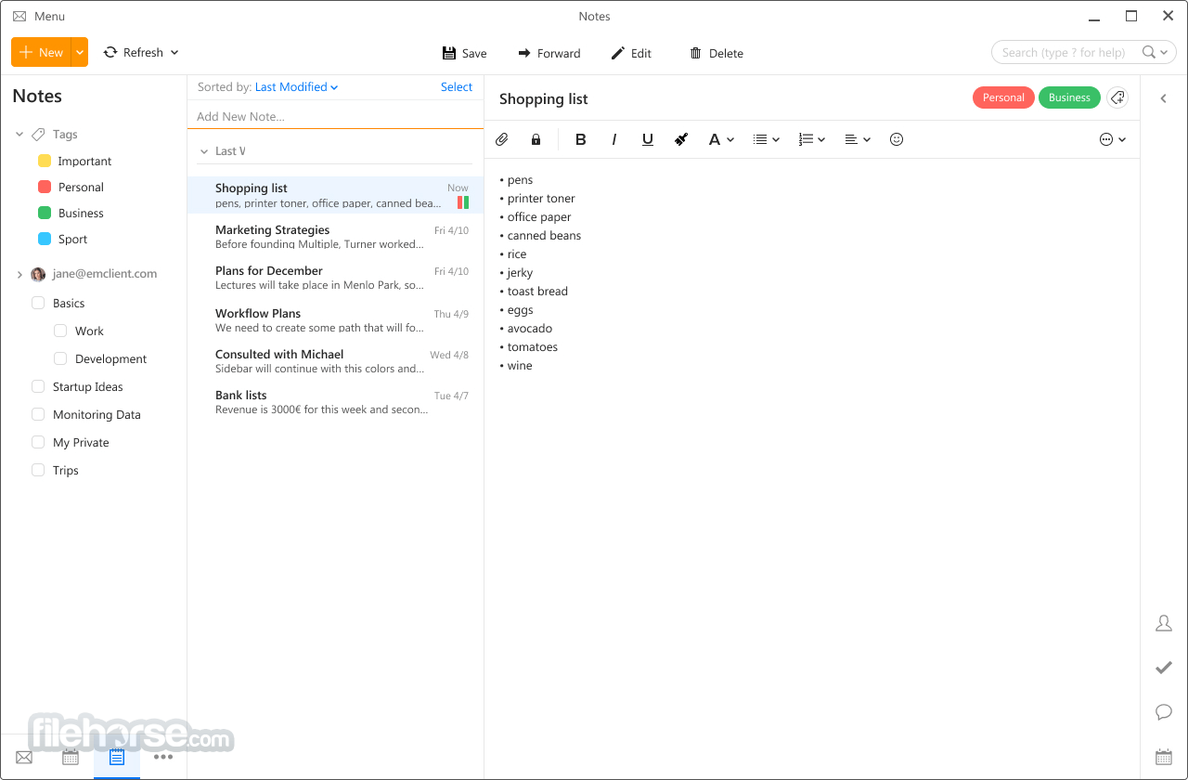Viewport: 1188px width, 780px height.
Task: Open the chat bubble sidebar icon
Action: (1164, 712)
